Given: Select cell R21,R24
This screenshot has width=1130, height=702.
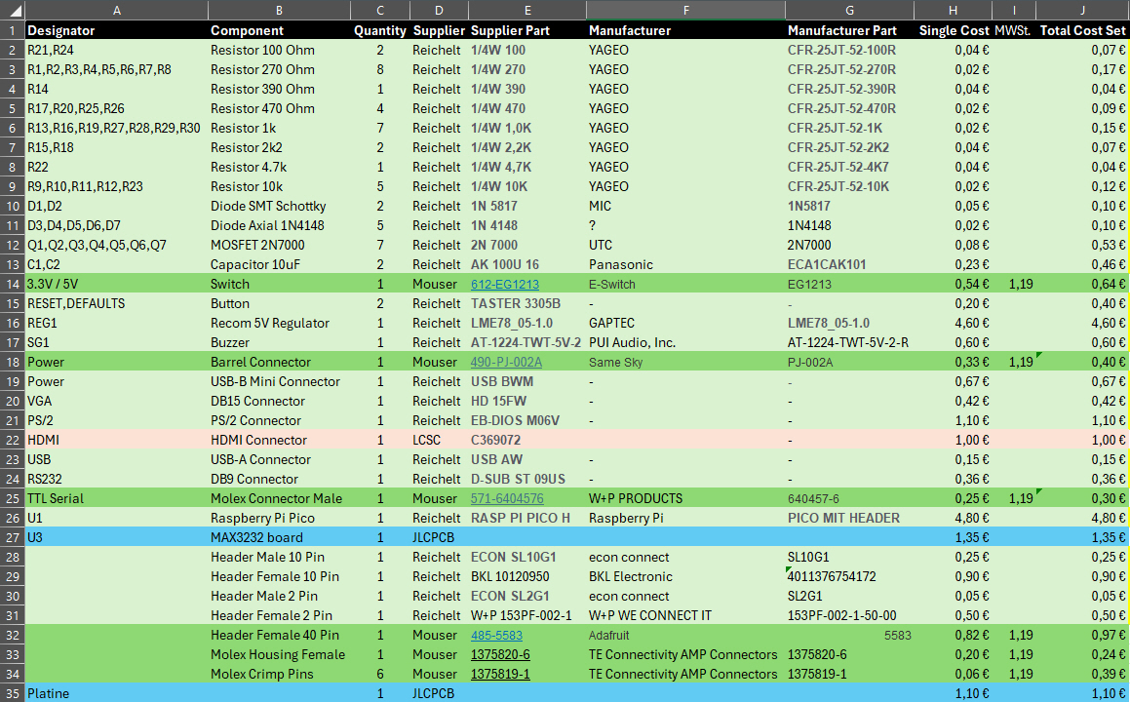Looking at the screenshot, I should [x=117, y=50].
